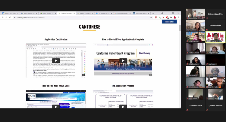This screenshot has height=122, width=226.
Task: Select Regina Wilson's video tile
Action: tap(196, 26)
